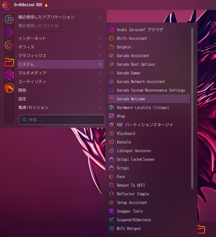Click the Snapper Tools S icon
The image size is (216, 237).
[111, 211]
